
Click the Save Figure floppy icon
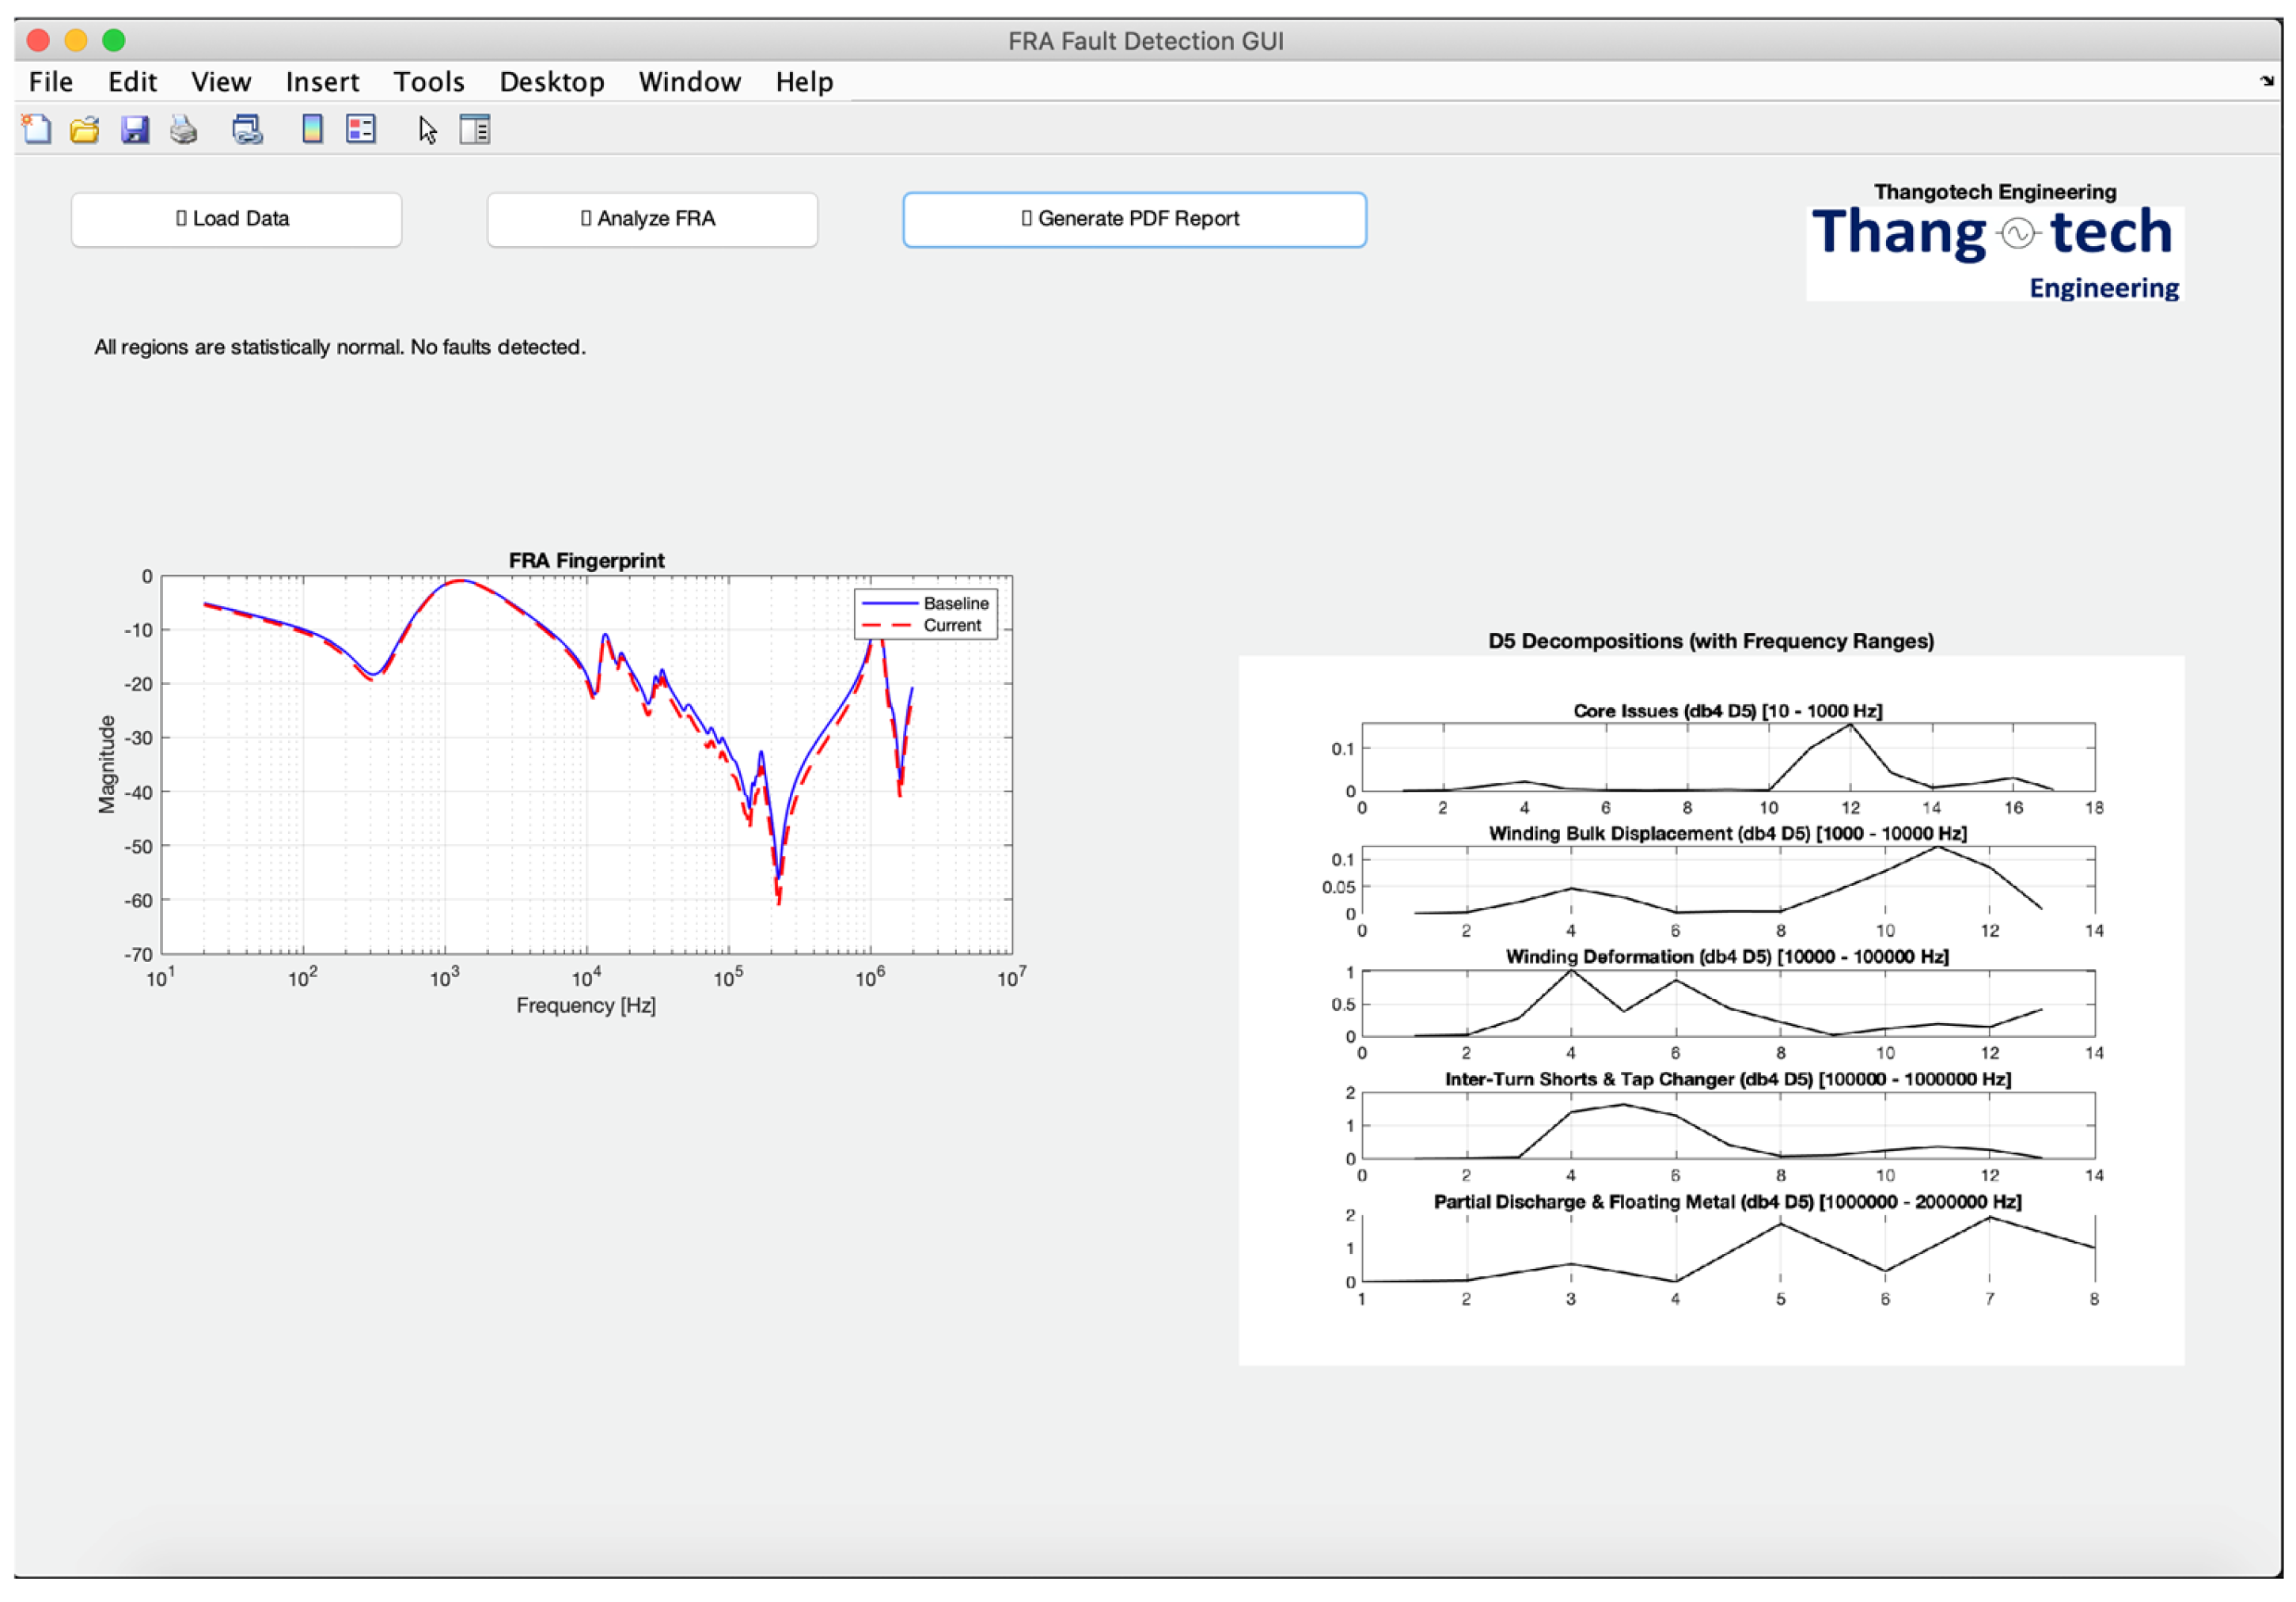pos(135,130)
